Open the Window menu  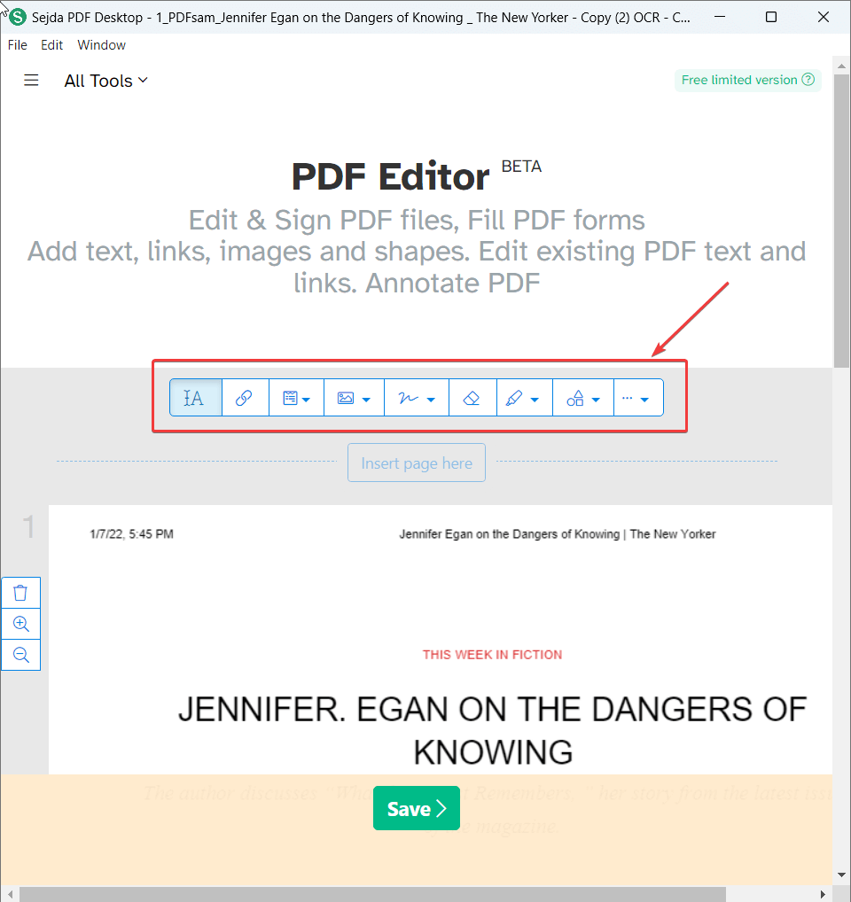click(101, 45)
